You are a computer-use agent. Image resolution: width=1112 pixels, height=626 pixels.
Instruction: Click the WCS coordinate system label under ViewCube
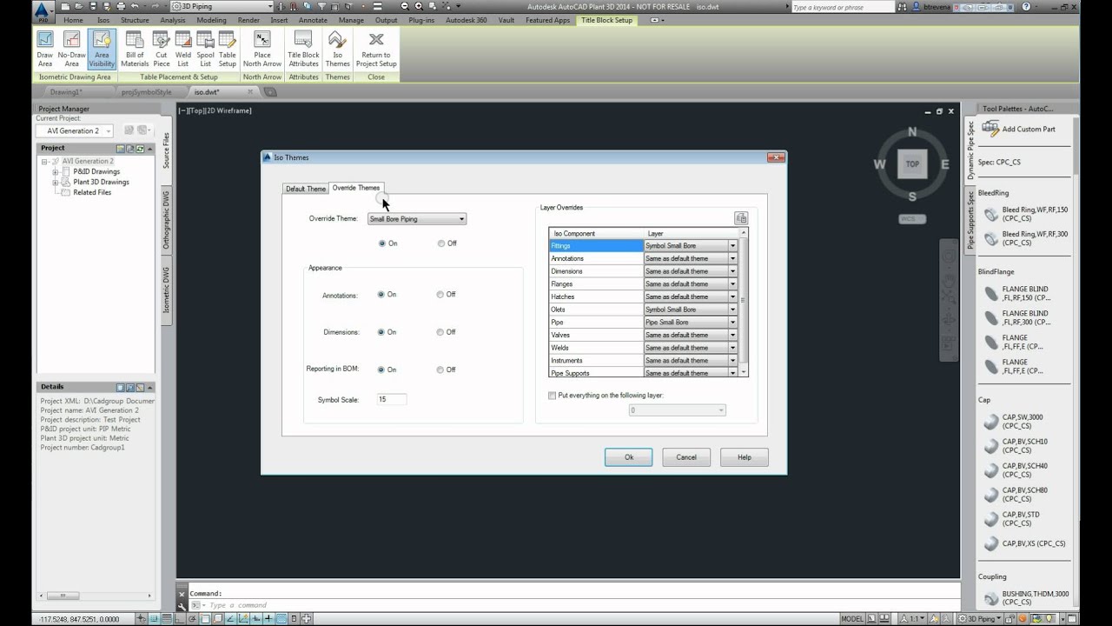(x=912, y=219)
